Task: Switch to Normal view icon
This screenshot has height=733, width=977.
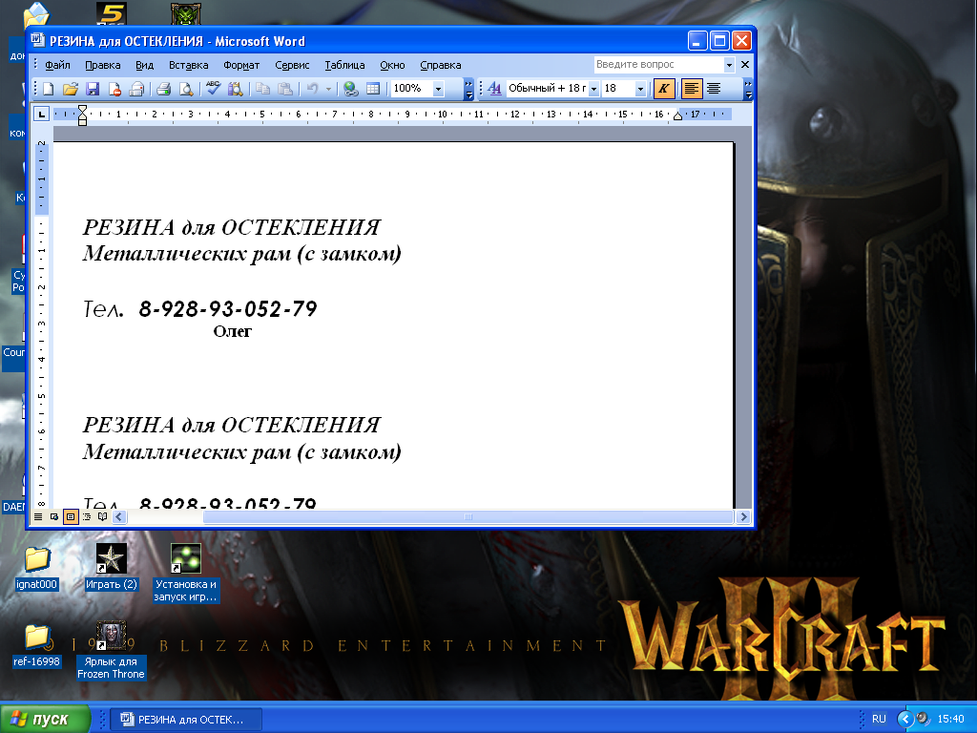Action: [38, 516]
